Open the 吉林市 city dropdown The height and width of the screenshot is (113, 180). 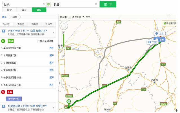click(69, 17)
